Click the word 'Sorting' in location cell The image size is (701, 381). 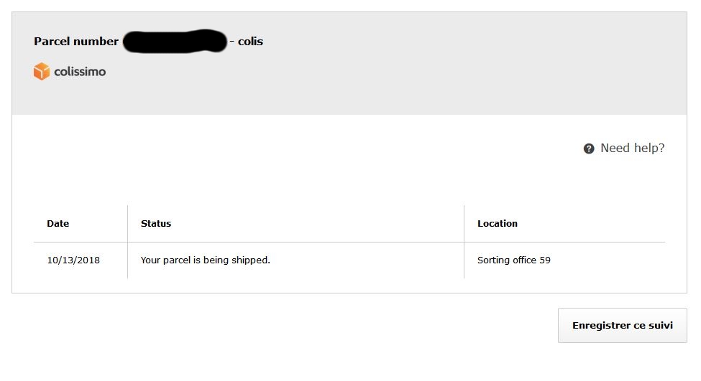(493, 260)
